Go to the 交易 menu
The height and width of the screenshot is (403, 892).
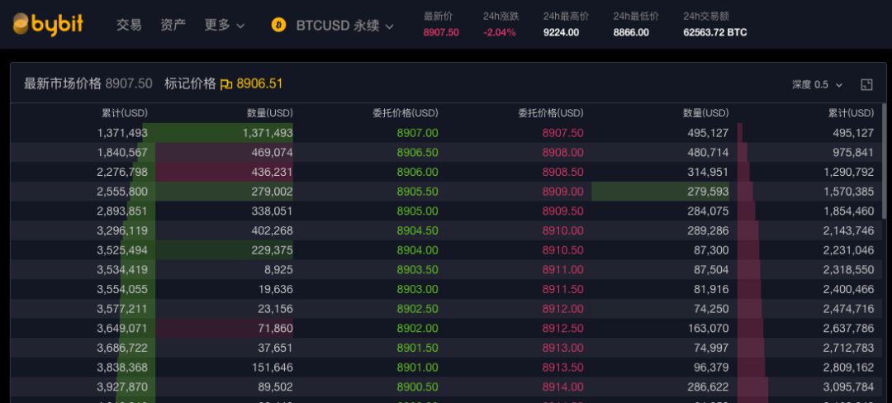coord(129,25)
